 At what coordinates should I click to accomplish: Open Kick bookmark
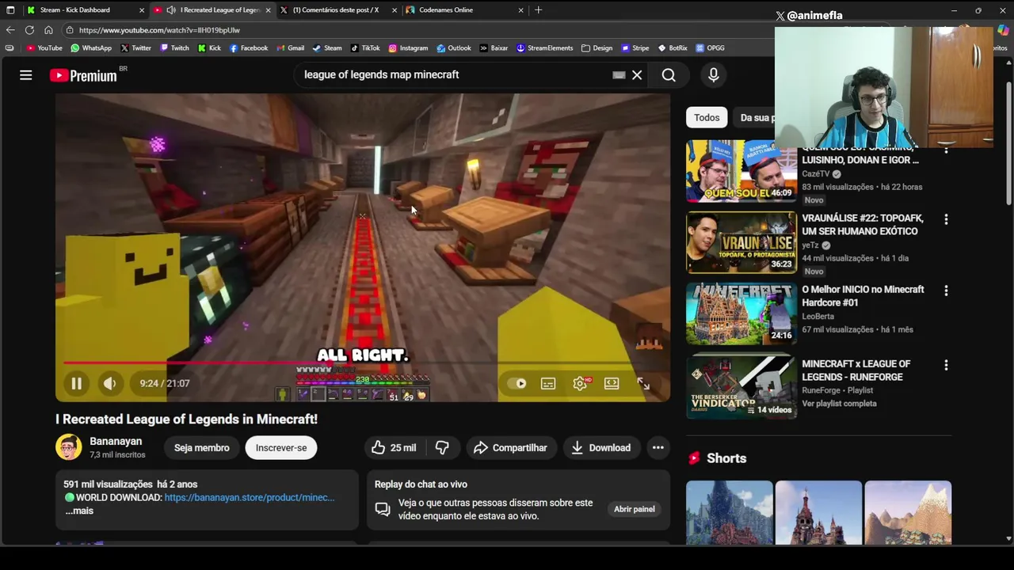click(209, 48)
